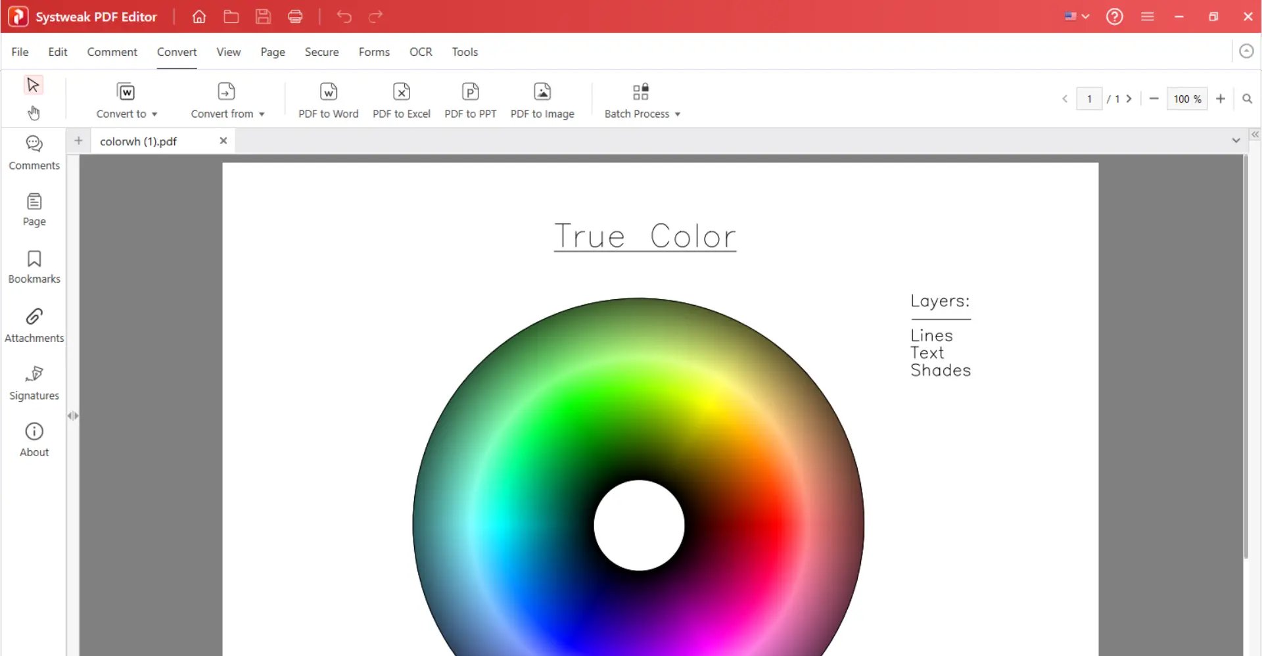Click the 100 % zoom field

(x=1187, y=99)
